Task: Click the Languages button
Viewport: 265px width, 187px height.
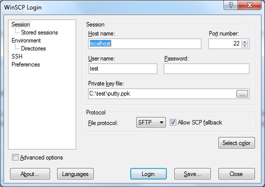Action: [x=75, y=174]
